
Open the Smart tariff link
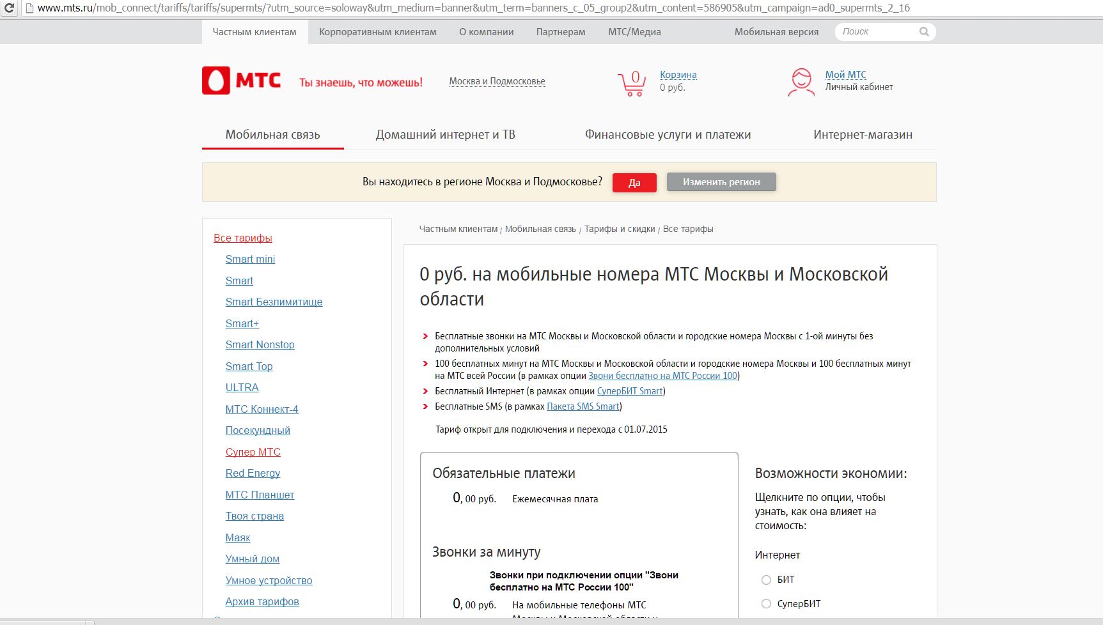pos(239,281)
